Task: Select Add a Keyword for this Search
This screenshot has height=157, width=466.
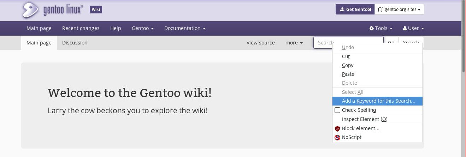Action: coord(377,101)
